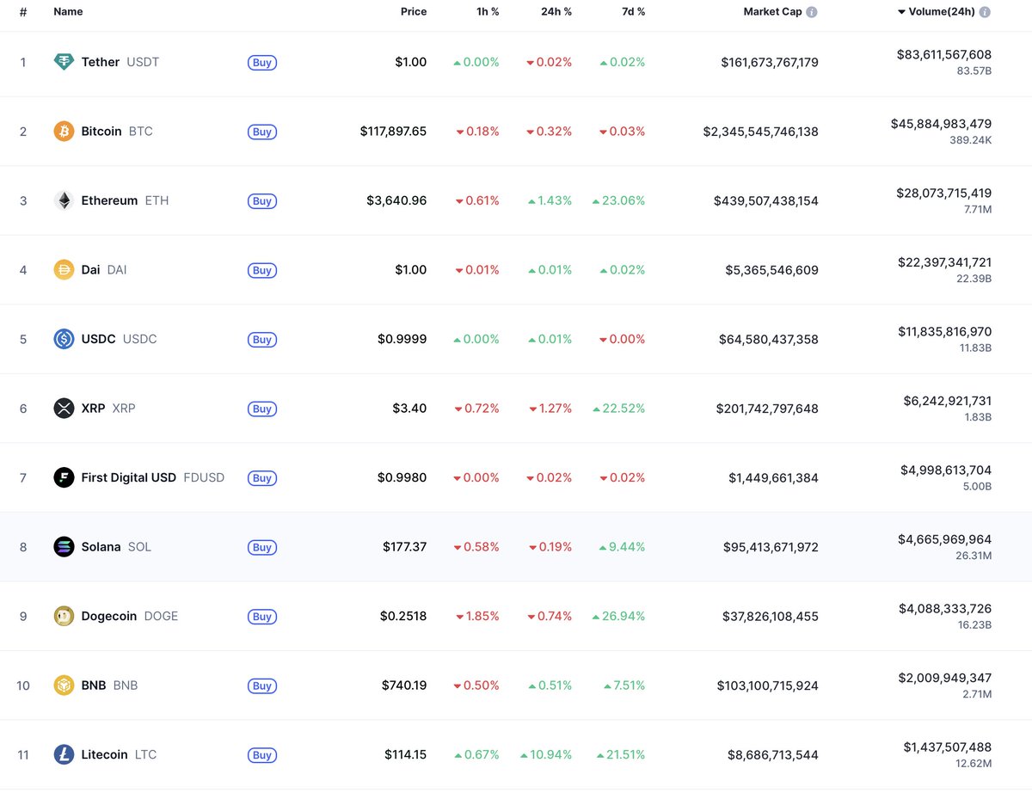The image size is (1032, 793).
Task: Click USDC market cap $64,580,437,358
Action: tap(769, 339)
